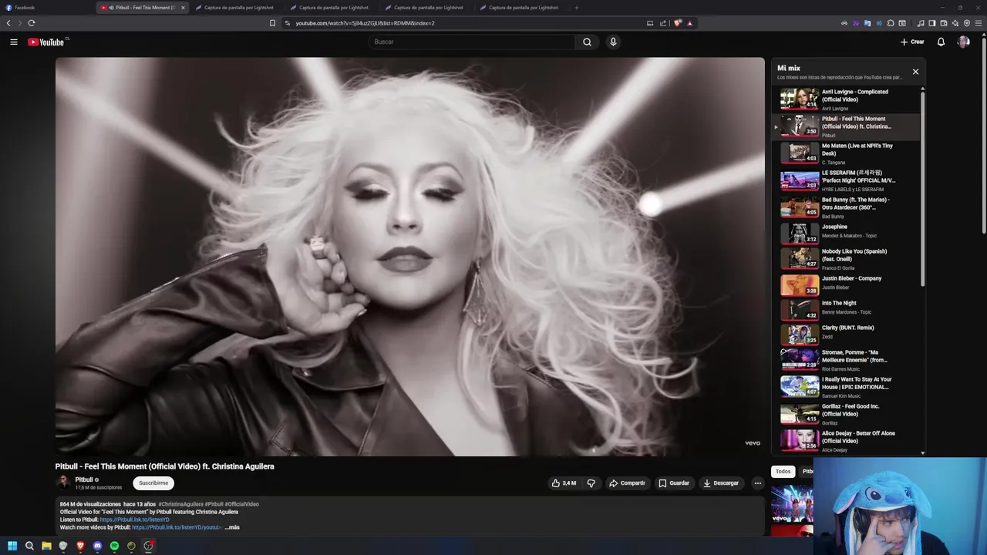This screenshot has height=555, width=987.
Task: Click the Suscribirme button
Action: tap(153, 483)
